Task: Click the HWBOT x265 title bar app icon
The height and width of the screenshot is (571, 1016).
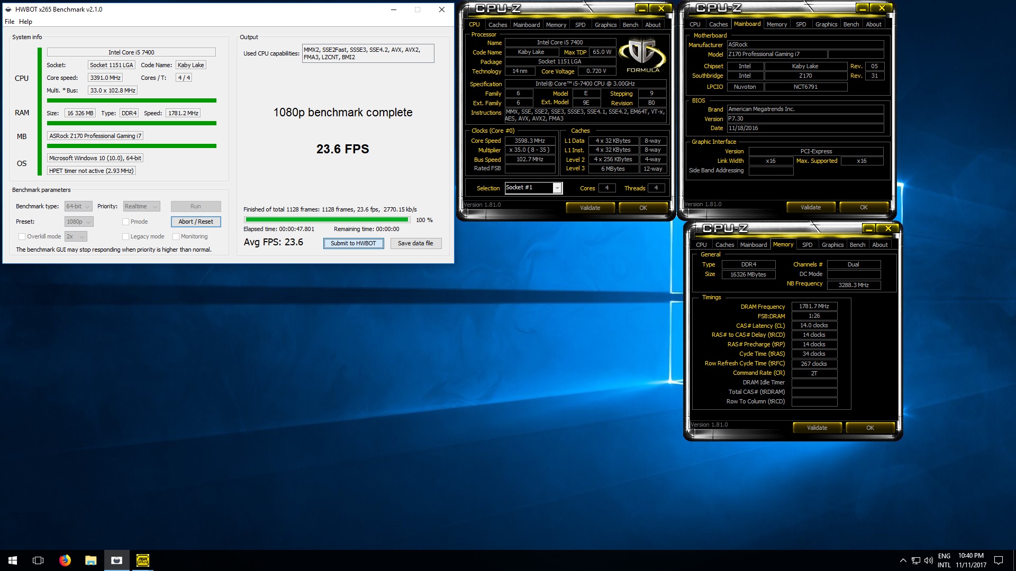Action: coord(8,9)
